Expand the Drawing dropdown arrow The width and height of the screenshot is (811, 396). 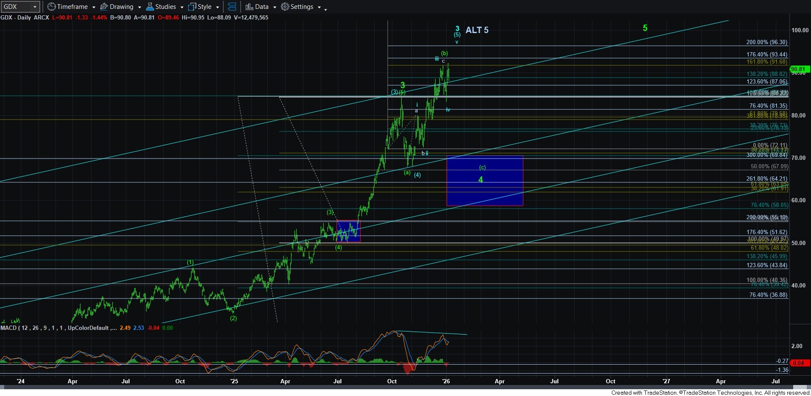[139, 7]
